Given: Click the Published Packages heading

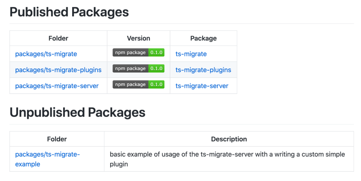Looking at the screenshot, I should [69, 12].
